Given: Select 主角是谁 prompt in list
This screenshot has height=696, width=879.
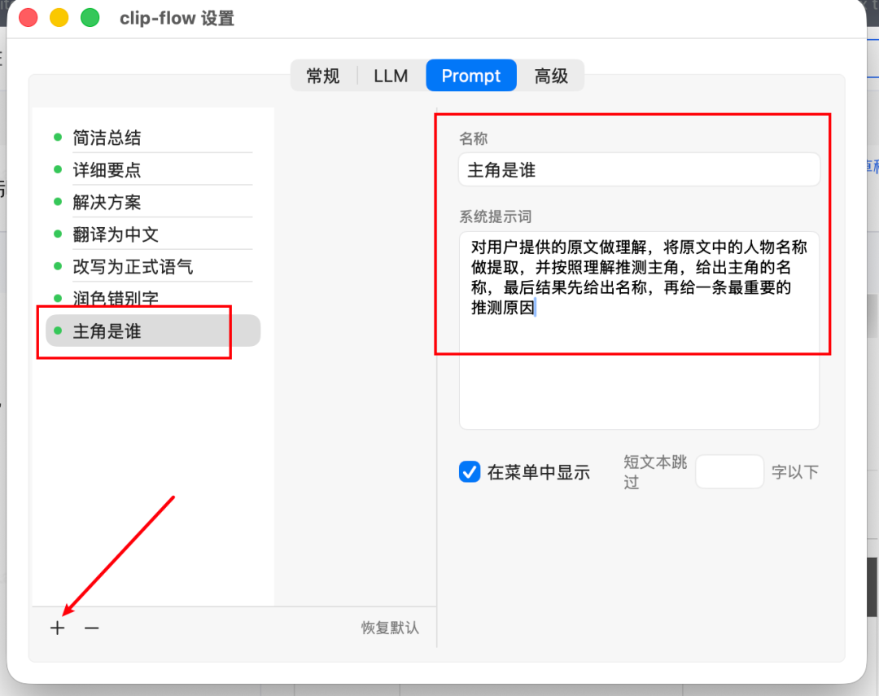Looking at the screenshot, I should [x=152, y=330].
